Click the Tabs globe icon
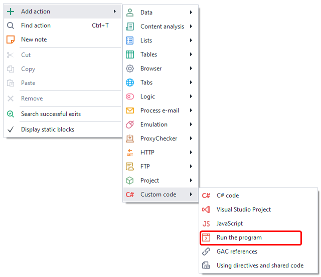Viewport: 321px width, 277px height. pos(130,82)
